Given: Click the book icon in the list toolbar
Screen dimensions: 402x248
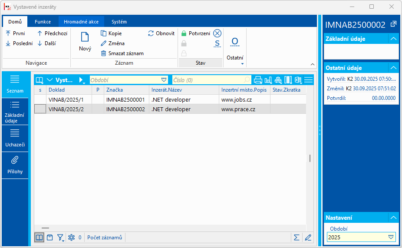Looking at the screenshot, I should [x=40, y=80].
